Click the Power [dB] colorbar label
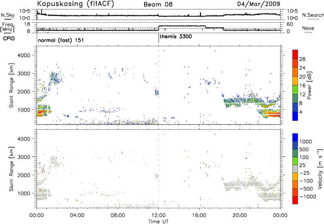Viewport: 324px width, 224px height. (309, 85)
